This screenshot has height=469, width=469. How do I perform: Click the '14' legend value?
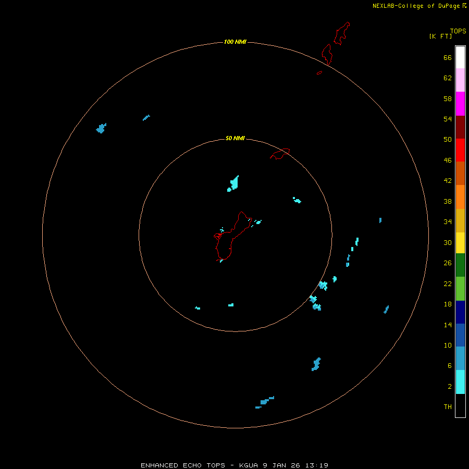pos(448,325)
